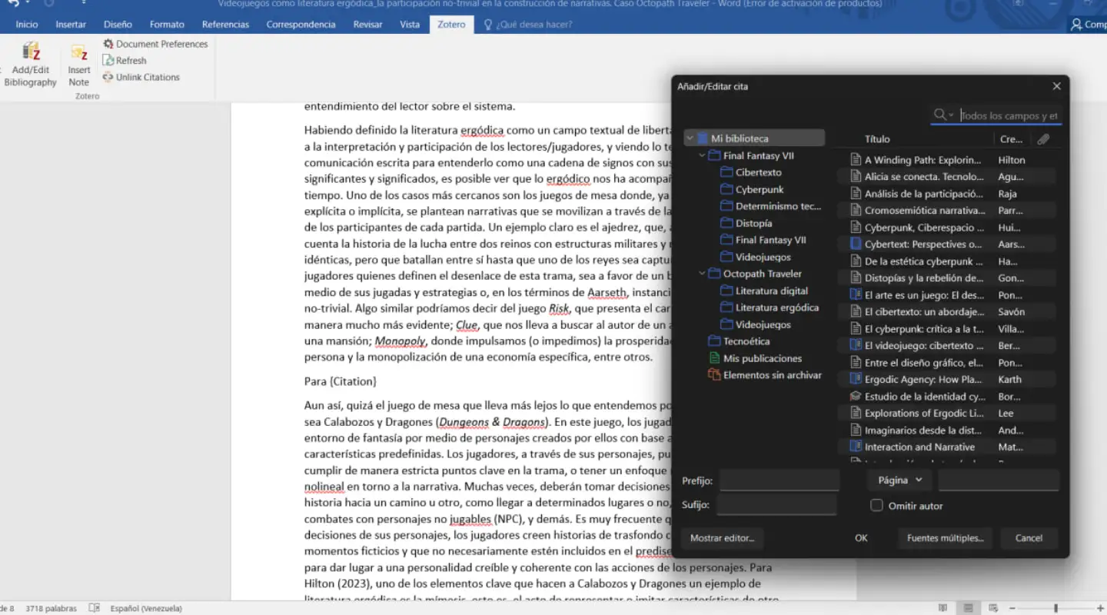Click the attachment paperclip column icon

click(x=1042, y=139)
